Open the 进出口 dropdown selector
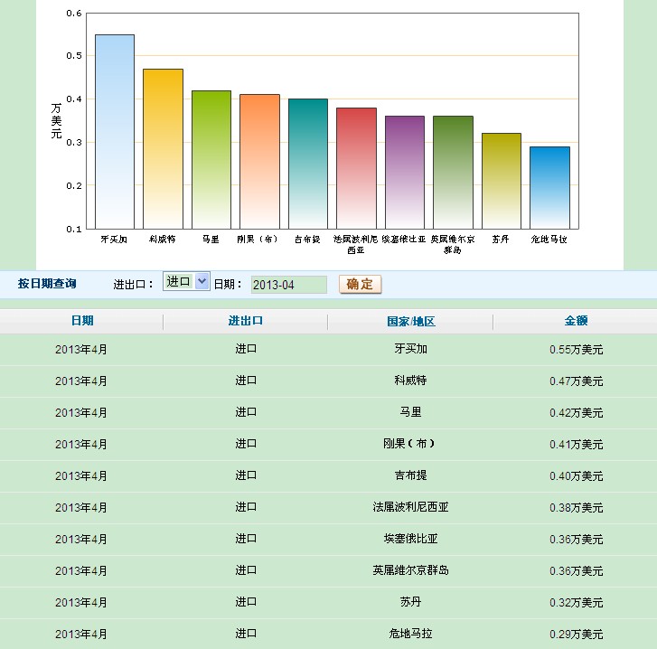Image resolution: width=657 pixels, height=649 pixels. (x=186, y=281)
